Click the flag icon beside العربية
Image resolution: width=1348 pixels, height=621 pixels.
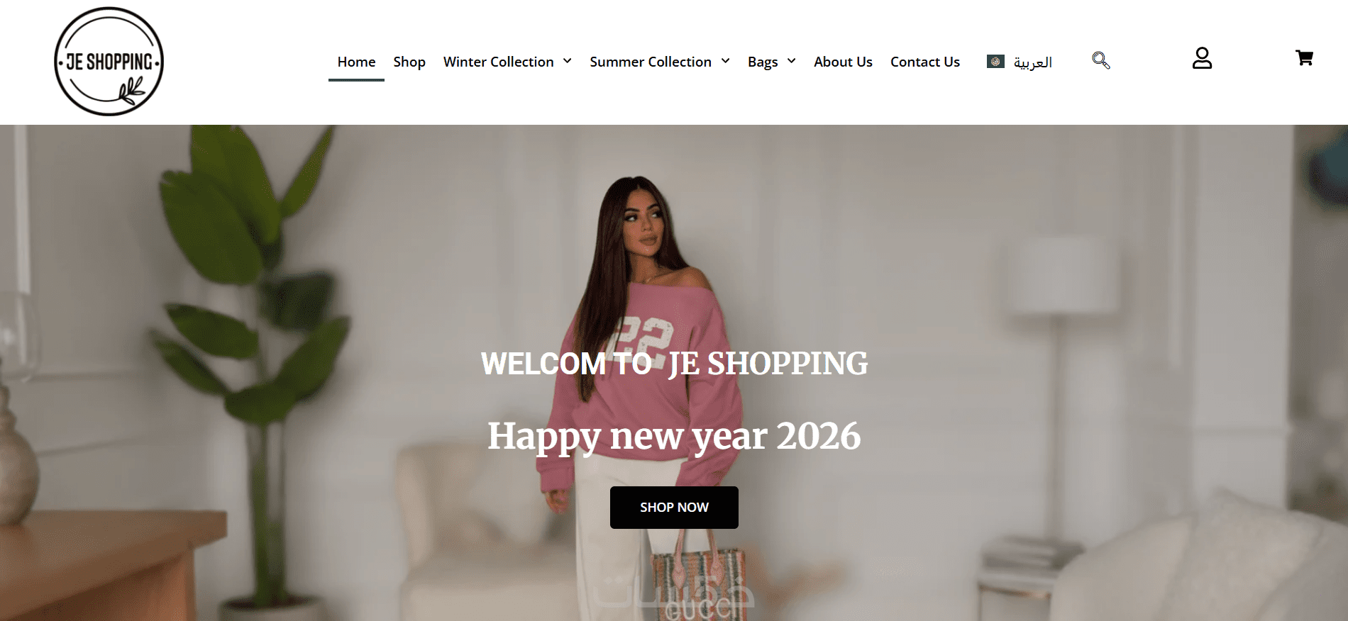[x=995, y=62]
